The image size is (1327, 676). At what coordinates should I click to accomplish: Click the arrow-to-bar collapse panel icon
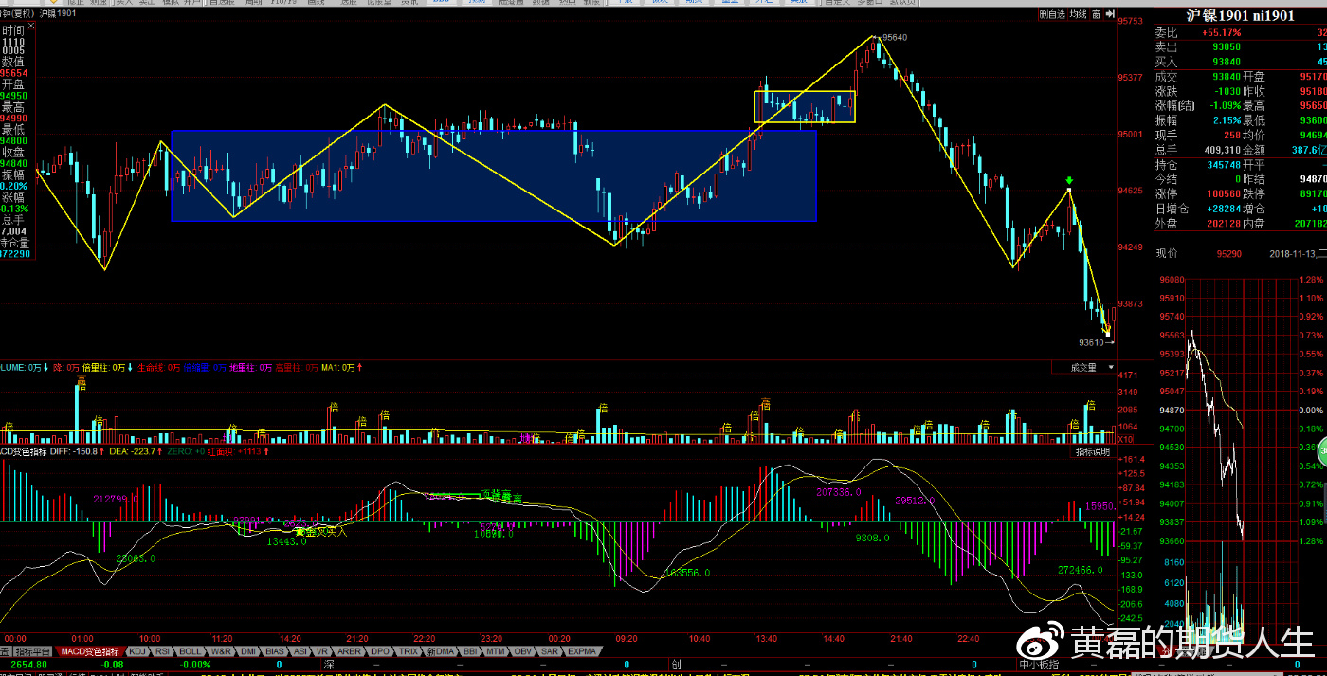coord(1109,14)
